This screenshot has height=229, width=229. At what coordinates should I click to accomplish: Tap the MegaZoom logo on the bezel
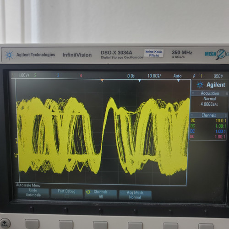pyautogui.click(x=217, y=54)
